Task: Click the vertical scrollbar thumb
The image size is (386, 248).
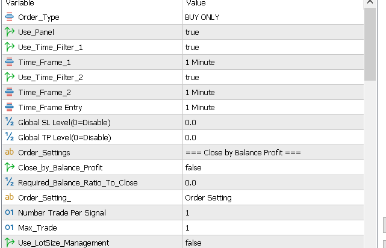Action: coord(370,45)
